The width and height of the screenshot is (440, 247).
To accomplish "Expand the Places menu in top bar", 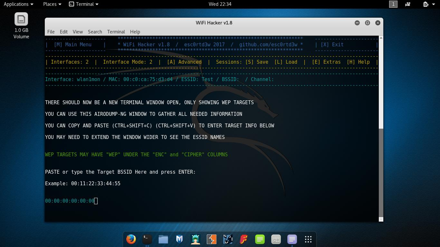I will pyautogui.click(x=52, y=4).
